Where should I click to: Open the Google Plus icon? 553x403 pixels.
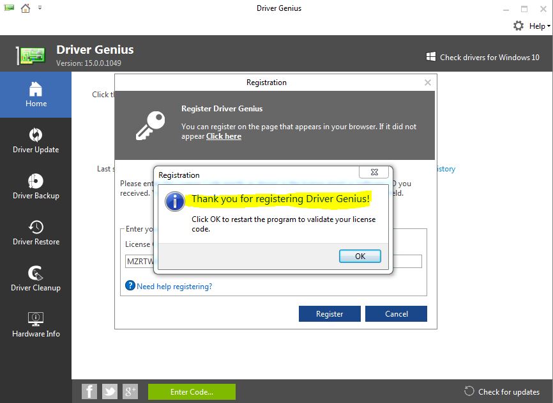[x=130, y=391]
